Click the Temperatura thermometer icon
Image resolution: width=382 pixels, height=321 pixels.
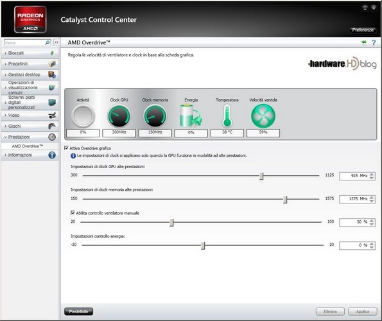227,116
